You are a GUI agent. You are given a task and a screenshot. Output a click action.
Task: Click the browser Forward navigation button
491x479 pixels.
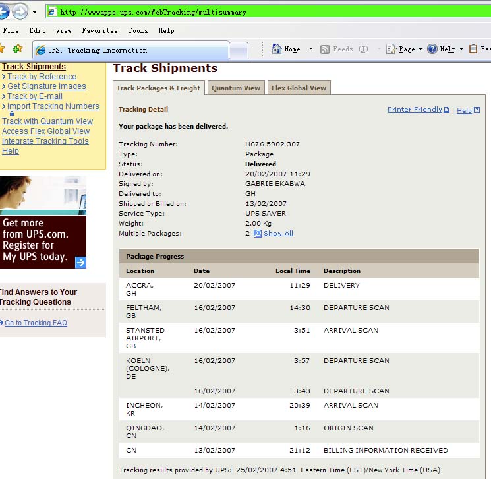(19, 11)
